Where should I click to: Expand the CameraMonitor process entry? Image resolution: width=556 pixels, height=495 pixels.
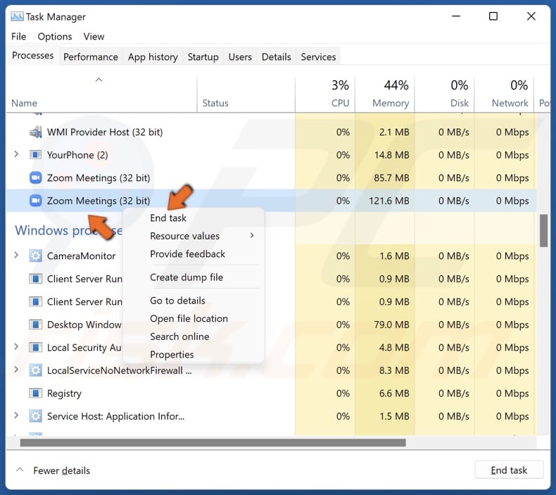[x=16, y=255]
